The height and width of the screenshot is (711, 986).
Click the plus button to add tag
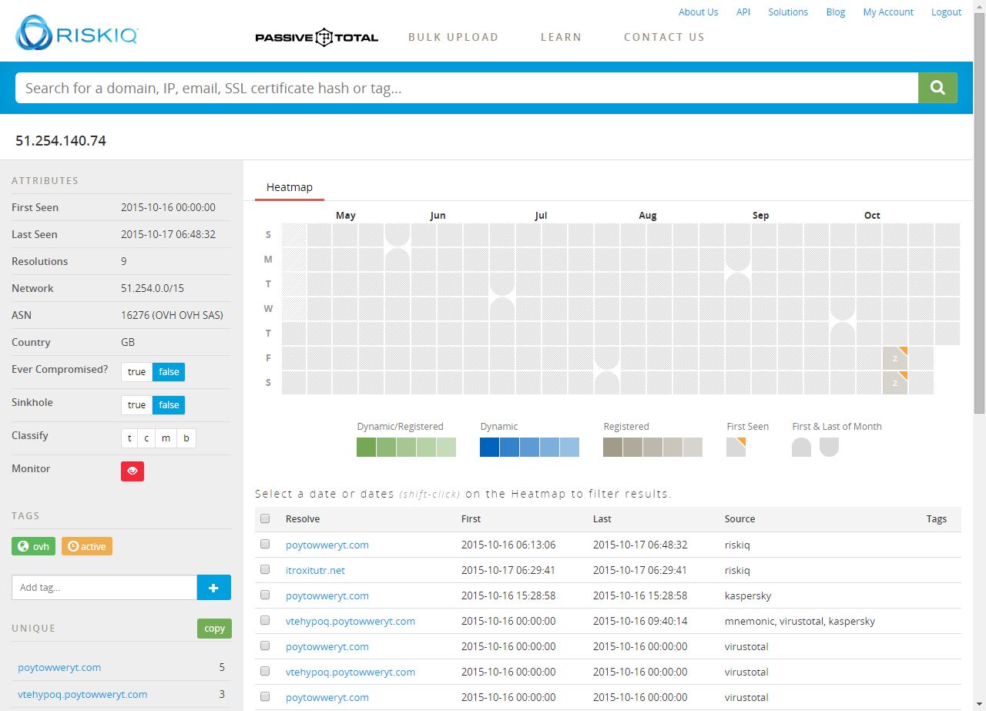pos(214,587)
